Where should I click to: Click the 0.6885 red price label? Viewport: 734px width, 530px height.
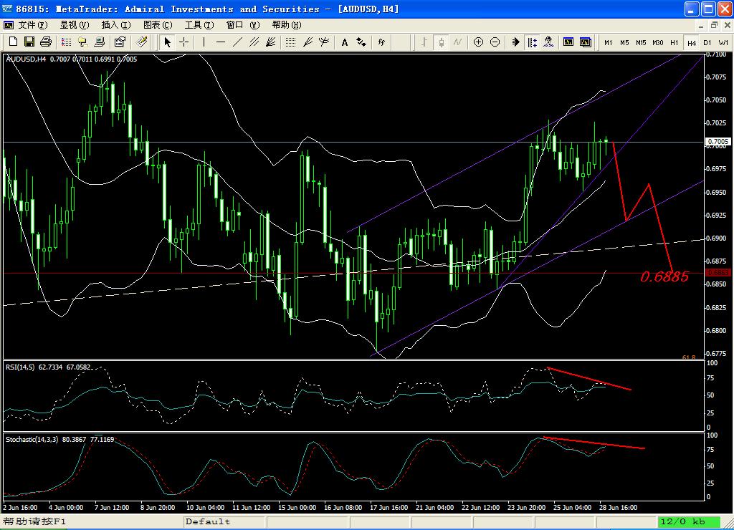pos(664,276)
